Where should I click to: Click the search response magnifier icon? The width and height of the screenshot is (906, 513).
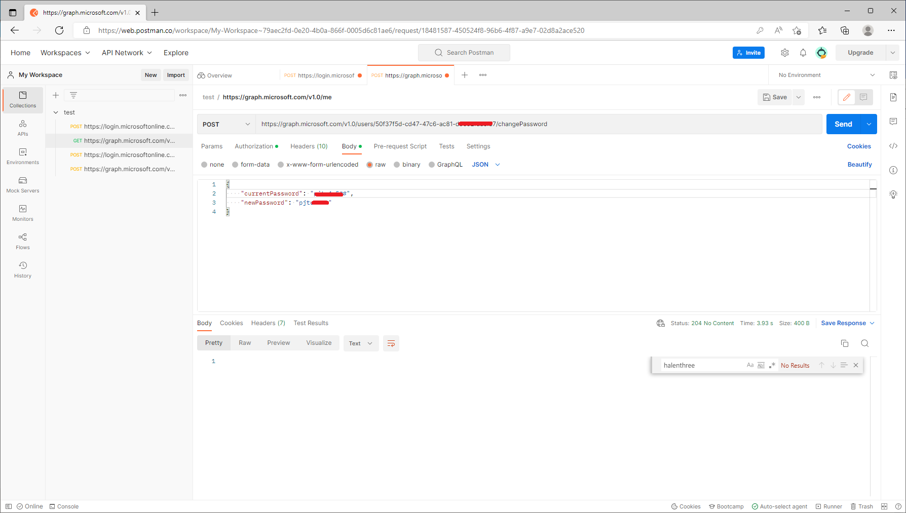click(x=865, y=343)
